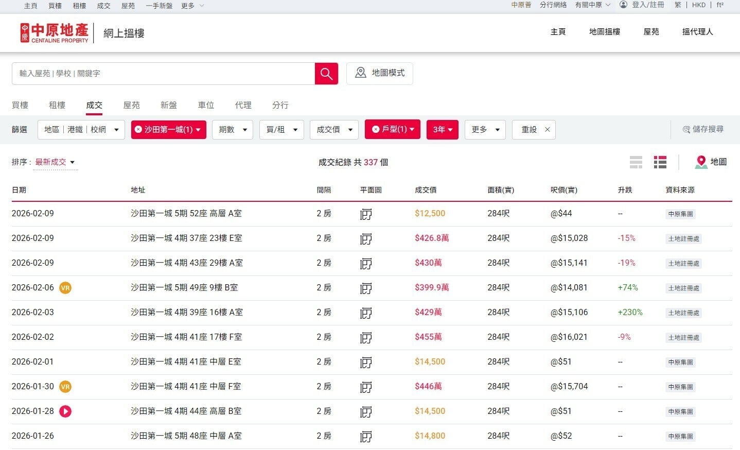
Task: Focus the estate search input field
Action: pyautogui.click(x=163, y=74)
